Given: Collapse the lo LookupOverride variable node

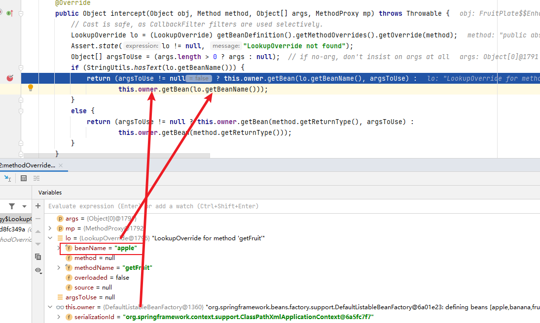Looking at the screenshot, I should point(50,238).
